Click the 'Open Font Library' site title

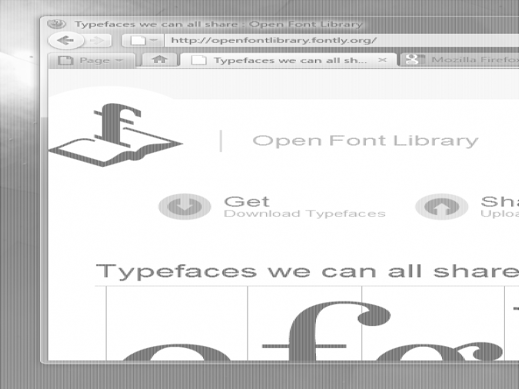pos(366,140)
